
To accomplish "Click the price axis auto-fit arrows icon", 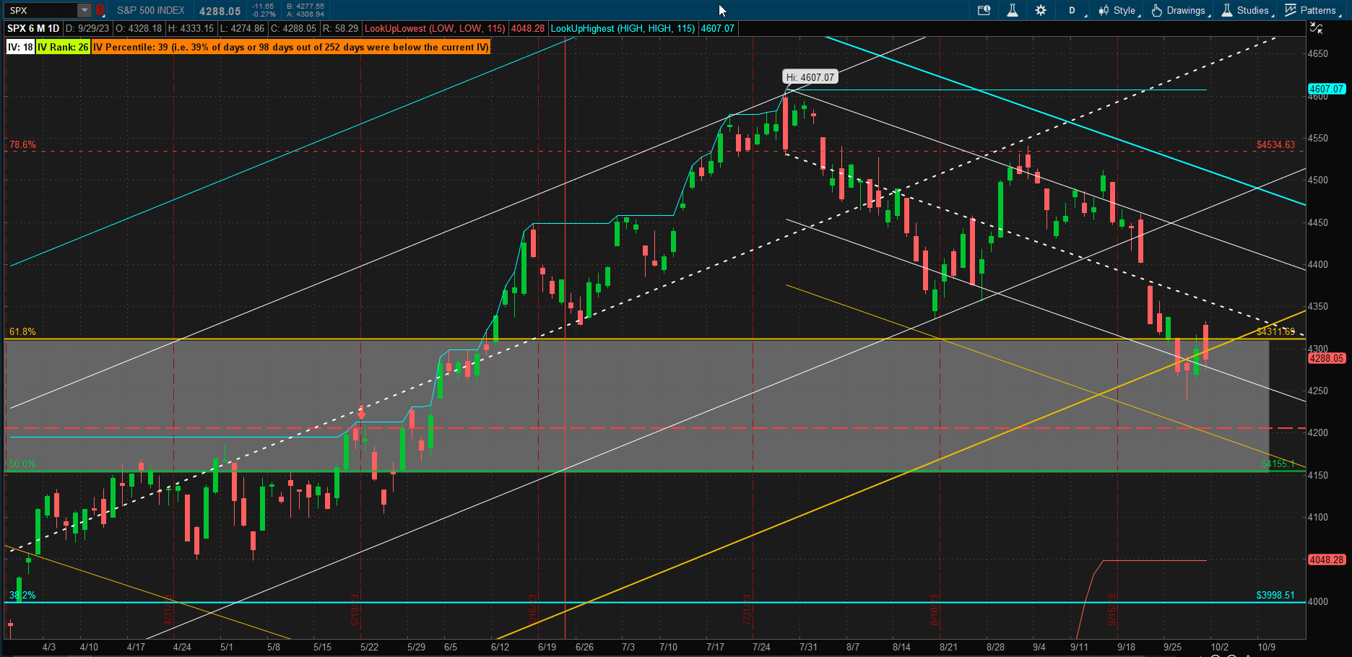I will (x=1317, y=28).
